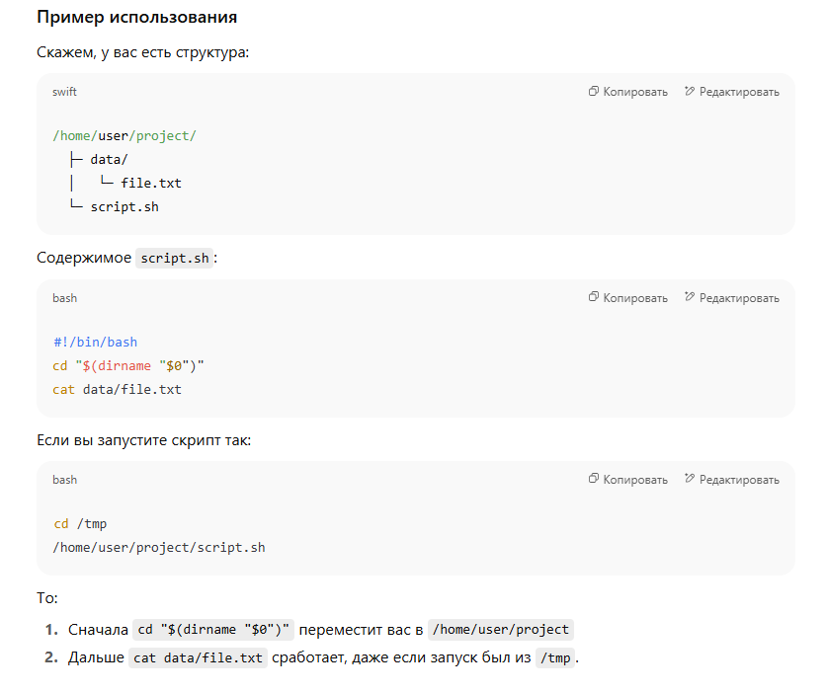
Task: Click the inline /tmp code in step 2
Action: click(x=554, y=658)
